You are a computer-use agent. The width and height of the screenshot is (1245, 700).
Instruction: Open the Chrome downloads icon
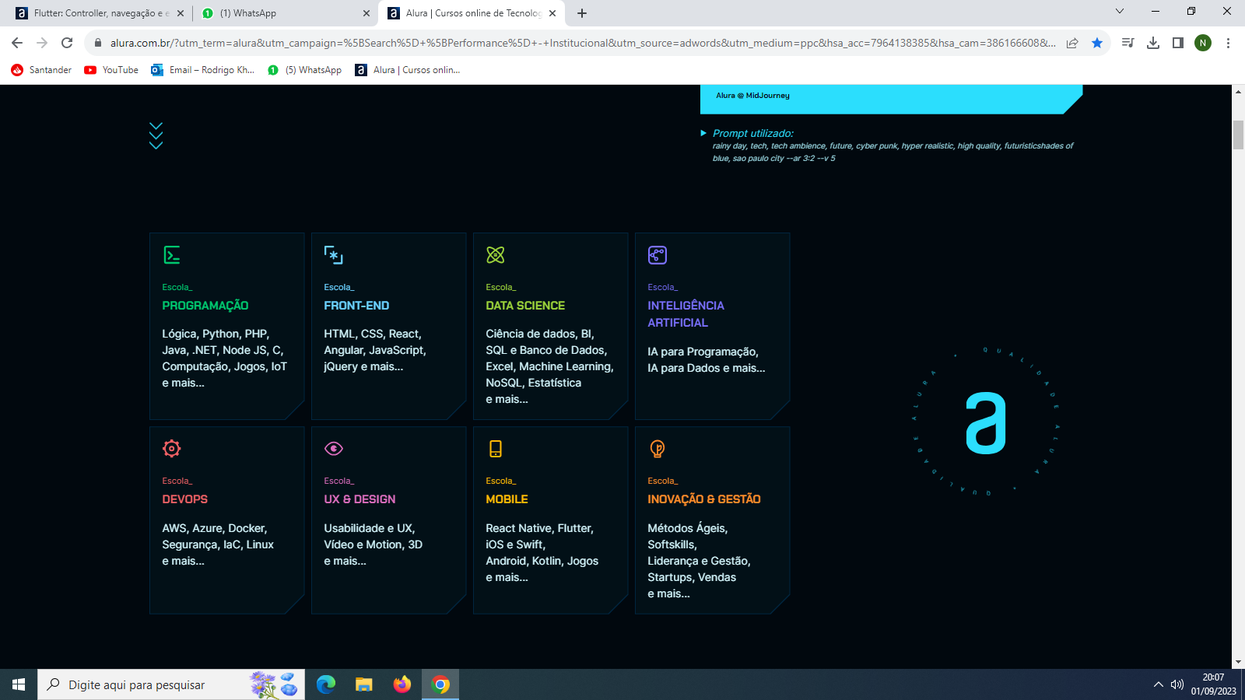[x=1153, y=43]
